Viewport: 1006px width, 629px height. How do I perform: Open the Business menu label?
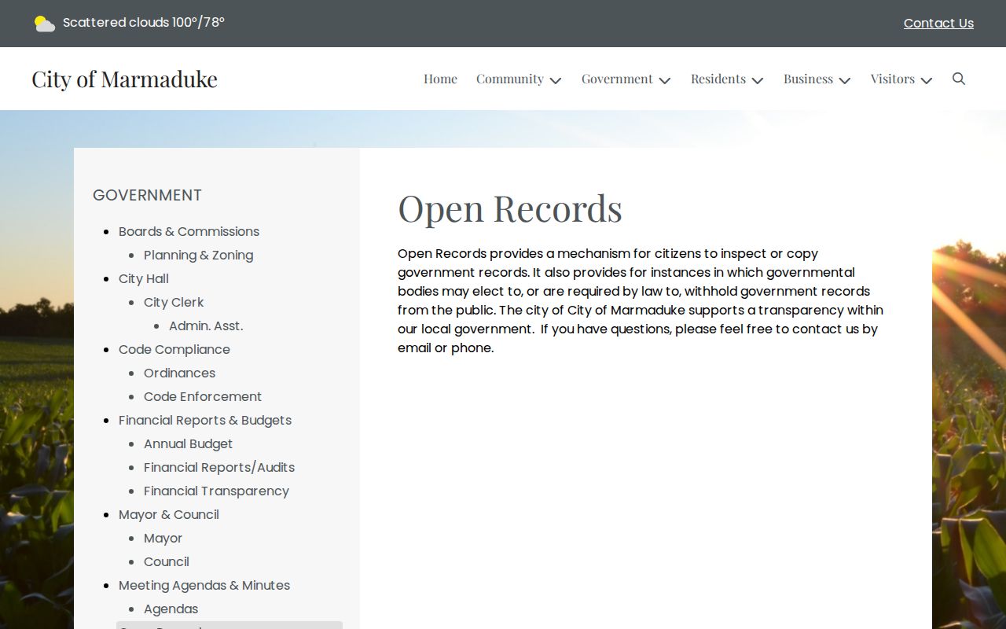[x=808, y=79]
